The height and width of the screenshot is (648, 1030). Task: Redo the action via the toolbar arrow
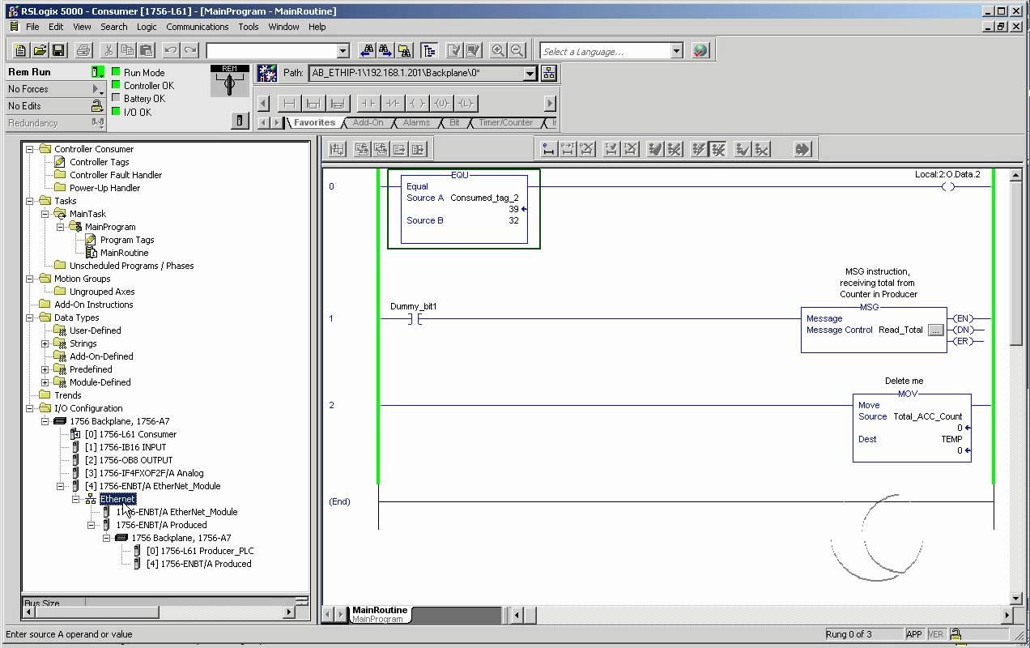tap(189, 50)
